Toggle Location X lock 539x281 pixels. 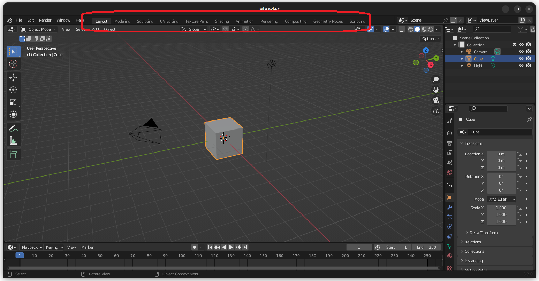(x=519, y=154)
